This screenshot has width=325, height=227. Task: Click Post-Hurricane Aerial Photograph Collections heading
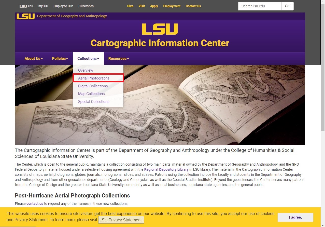click(72, 196)
